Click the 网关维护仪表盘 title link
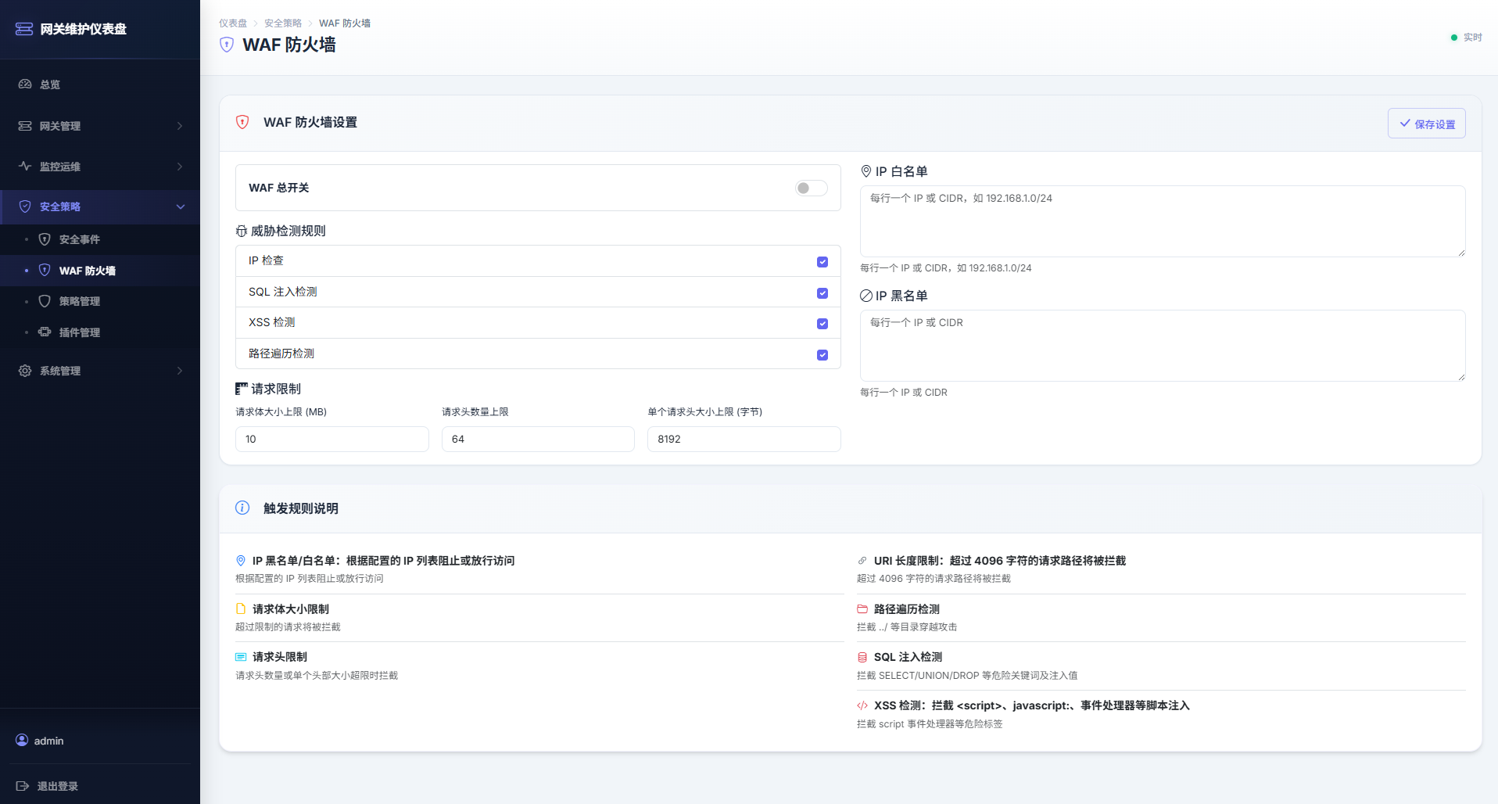 (83, 29)
